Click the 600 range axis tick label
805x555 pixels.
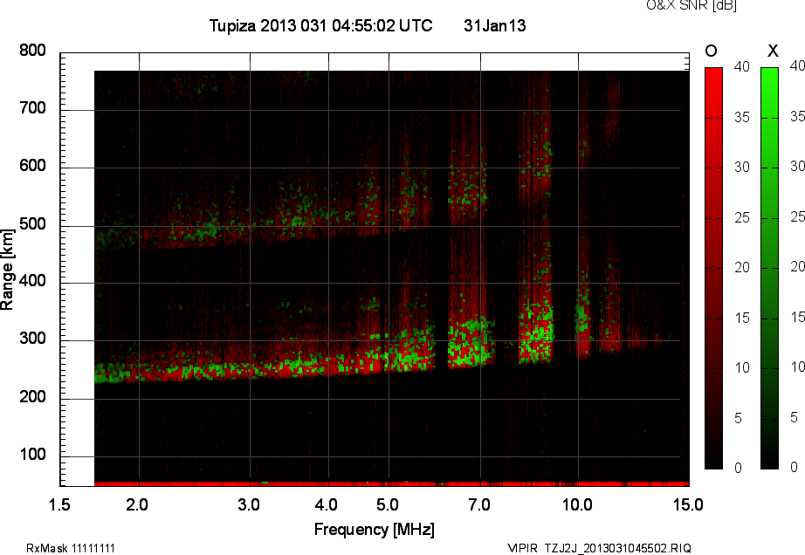pyautogui.click(x=32, y=166)
